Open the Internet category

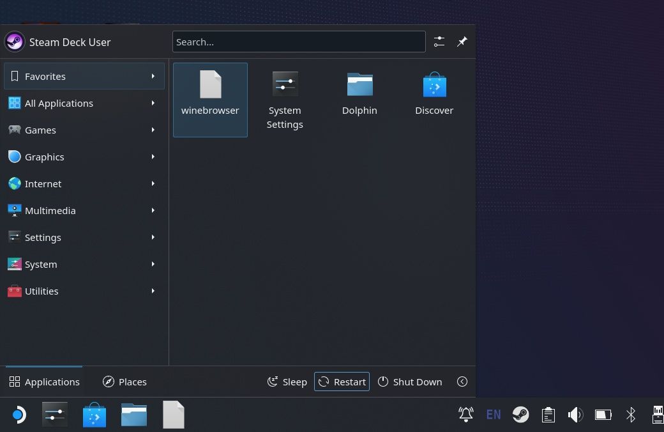84,183
